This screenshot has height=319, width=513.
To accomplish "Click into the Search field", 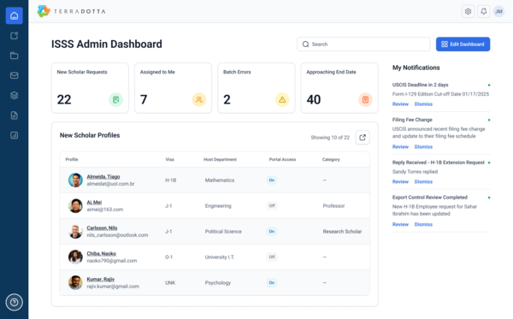I will click(x=363, y=44).
